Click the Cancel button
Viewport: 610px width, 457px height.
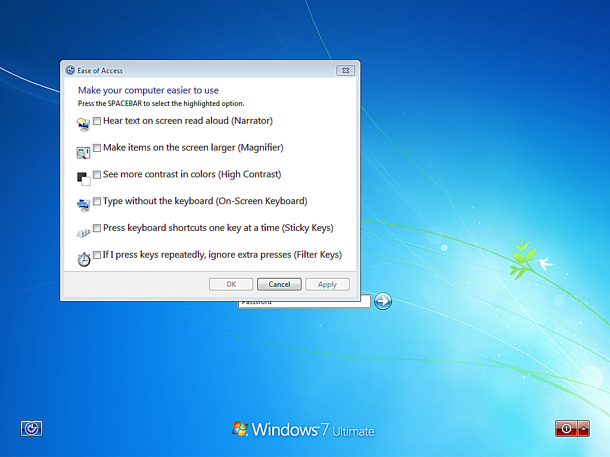click(x=279, y=284)
